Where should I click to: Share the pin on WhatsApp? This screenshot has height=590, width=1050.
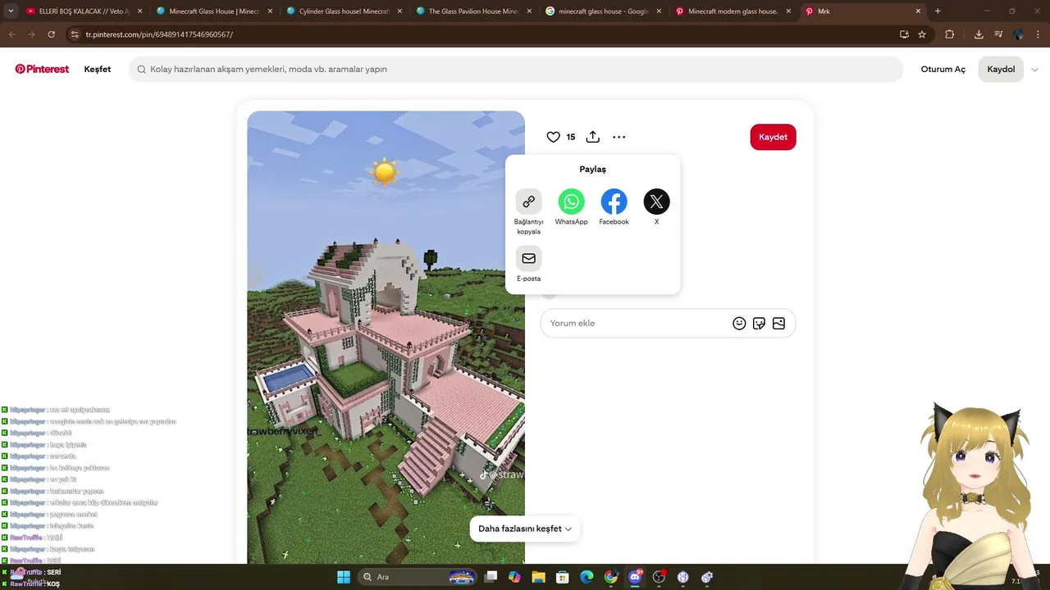click(x=571, y=202)
